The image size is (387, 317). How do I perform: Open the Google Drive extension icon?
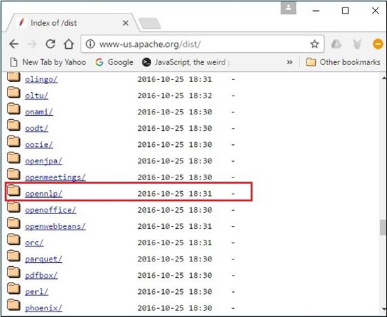336,45
